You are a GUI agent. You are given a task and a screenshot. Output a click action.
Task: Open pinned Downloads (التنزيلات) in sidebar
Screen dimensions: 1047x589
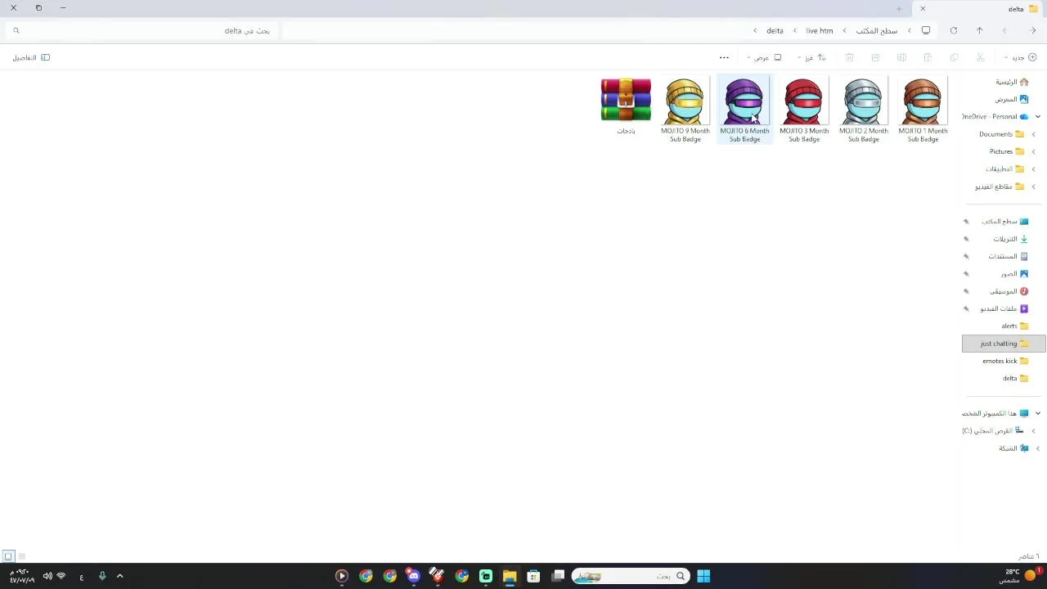[1010, 239]
